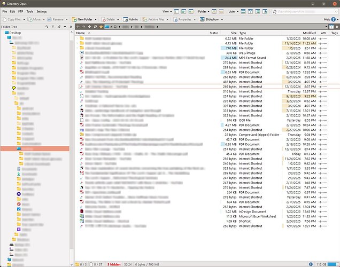Go forward with the right arrow

click(x=84, y=27)
